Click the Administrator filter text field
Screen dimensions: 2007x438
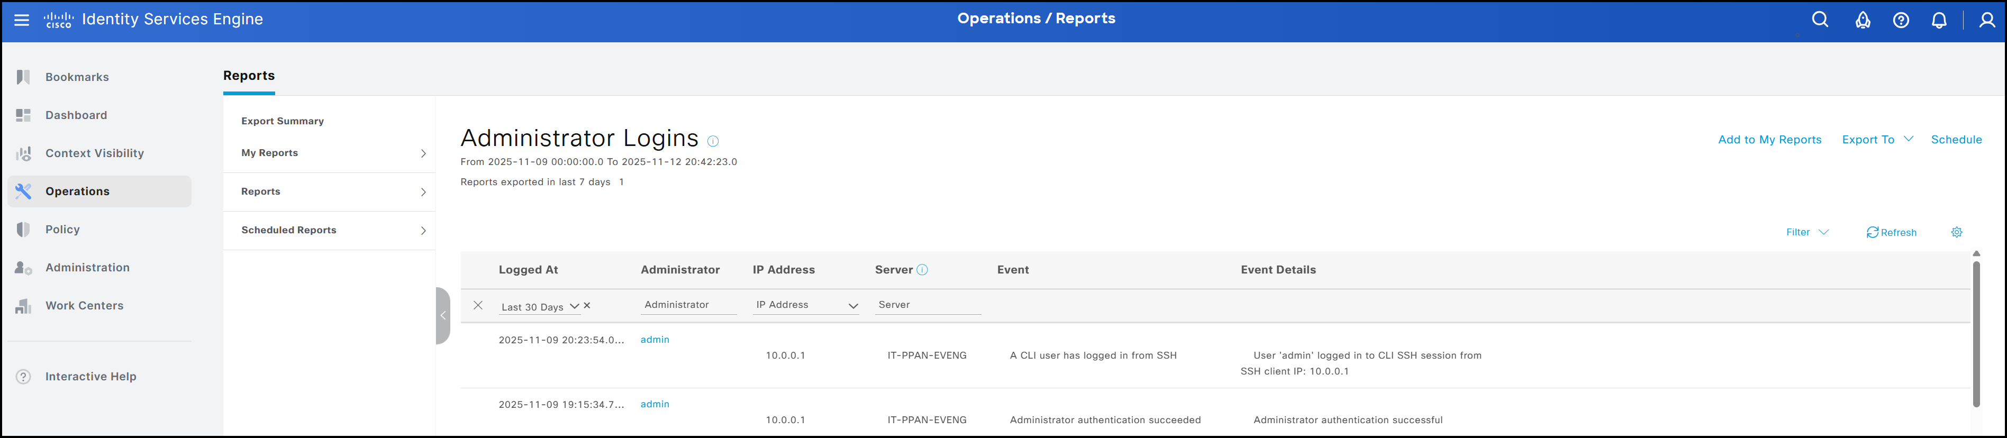[x=687, y=305]
